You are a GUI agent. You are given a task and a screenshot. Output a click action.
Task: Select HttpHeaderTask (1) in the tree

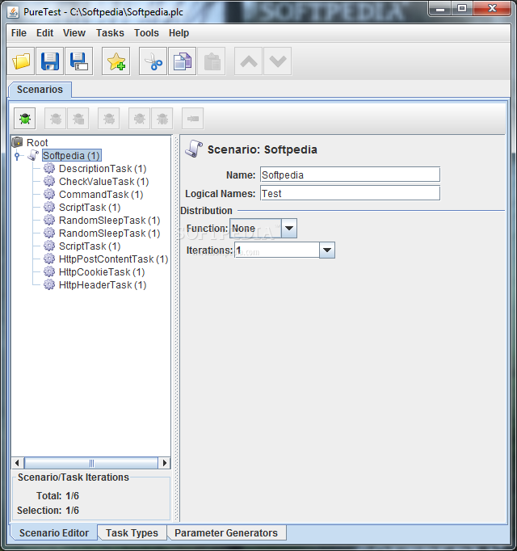(103, 285)
